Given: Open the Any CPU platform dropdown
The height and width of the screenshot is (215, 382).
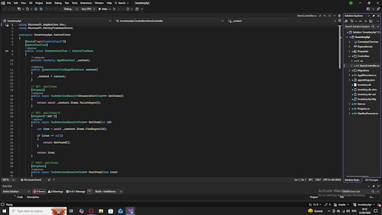Looking at the screenshot, I should (88, 9).
